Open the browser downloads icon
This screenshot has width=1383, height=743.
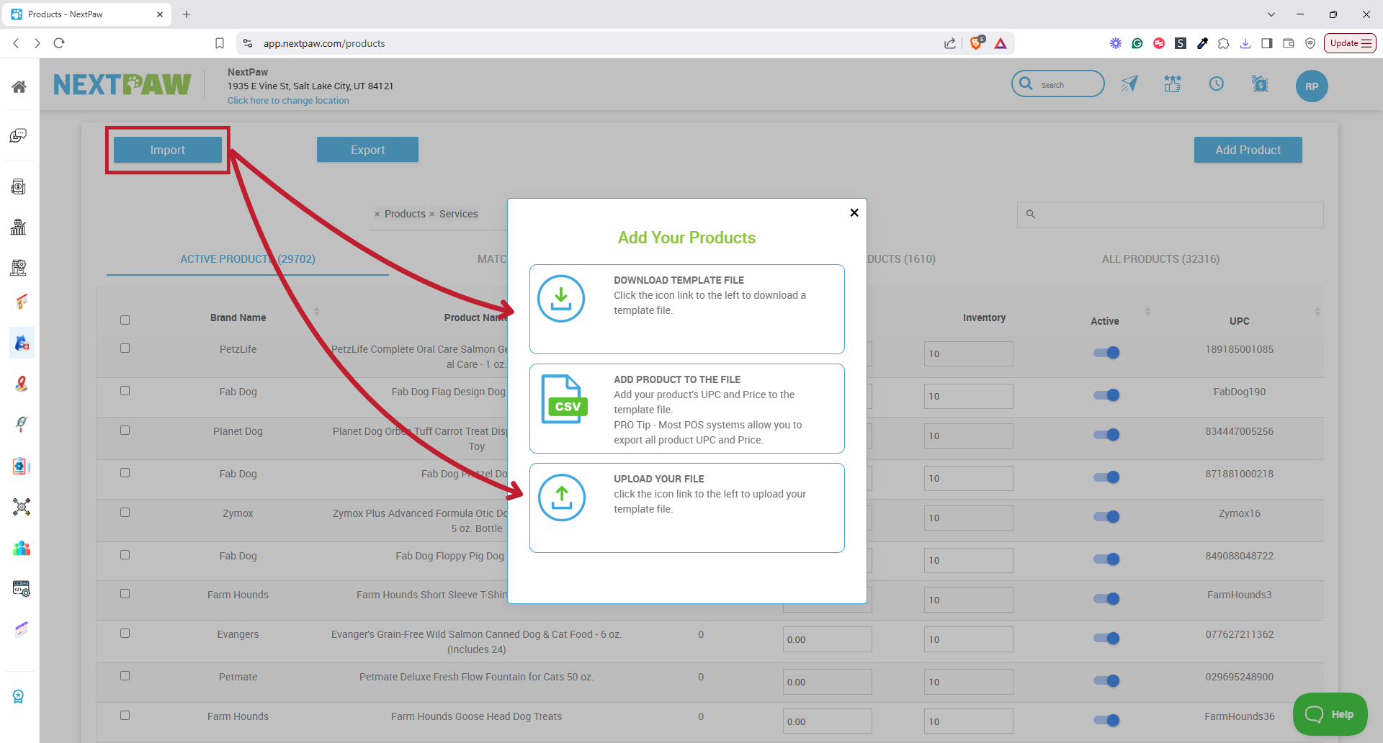coord(1245,43)
